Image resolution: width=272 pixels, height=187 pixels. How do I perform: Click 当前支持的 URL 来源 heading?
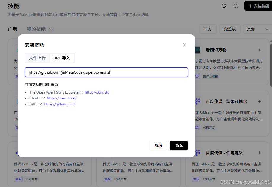pyautogui.click(x=41, y=85)
